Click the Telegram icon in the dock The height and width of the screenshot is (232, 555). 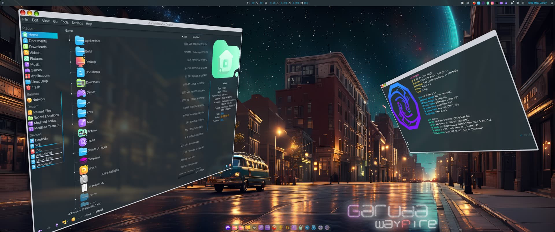pos(307,228)
